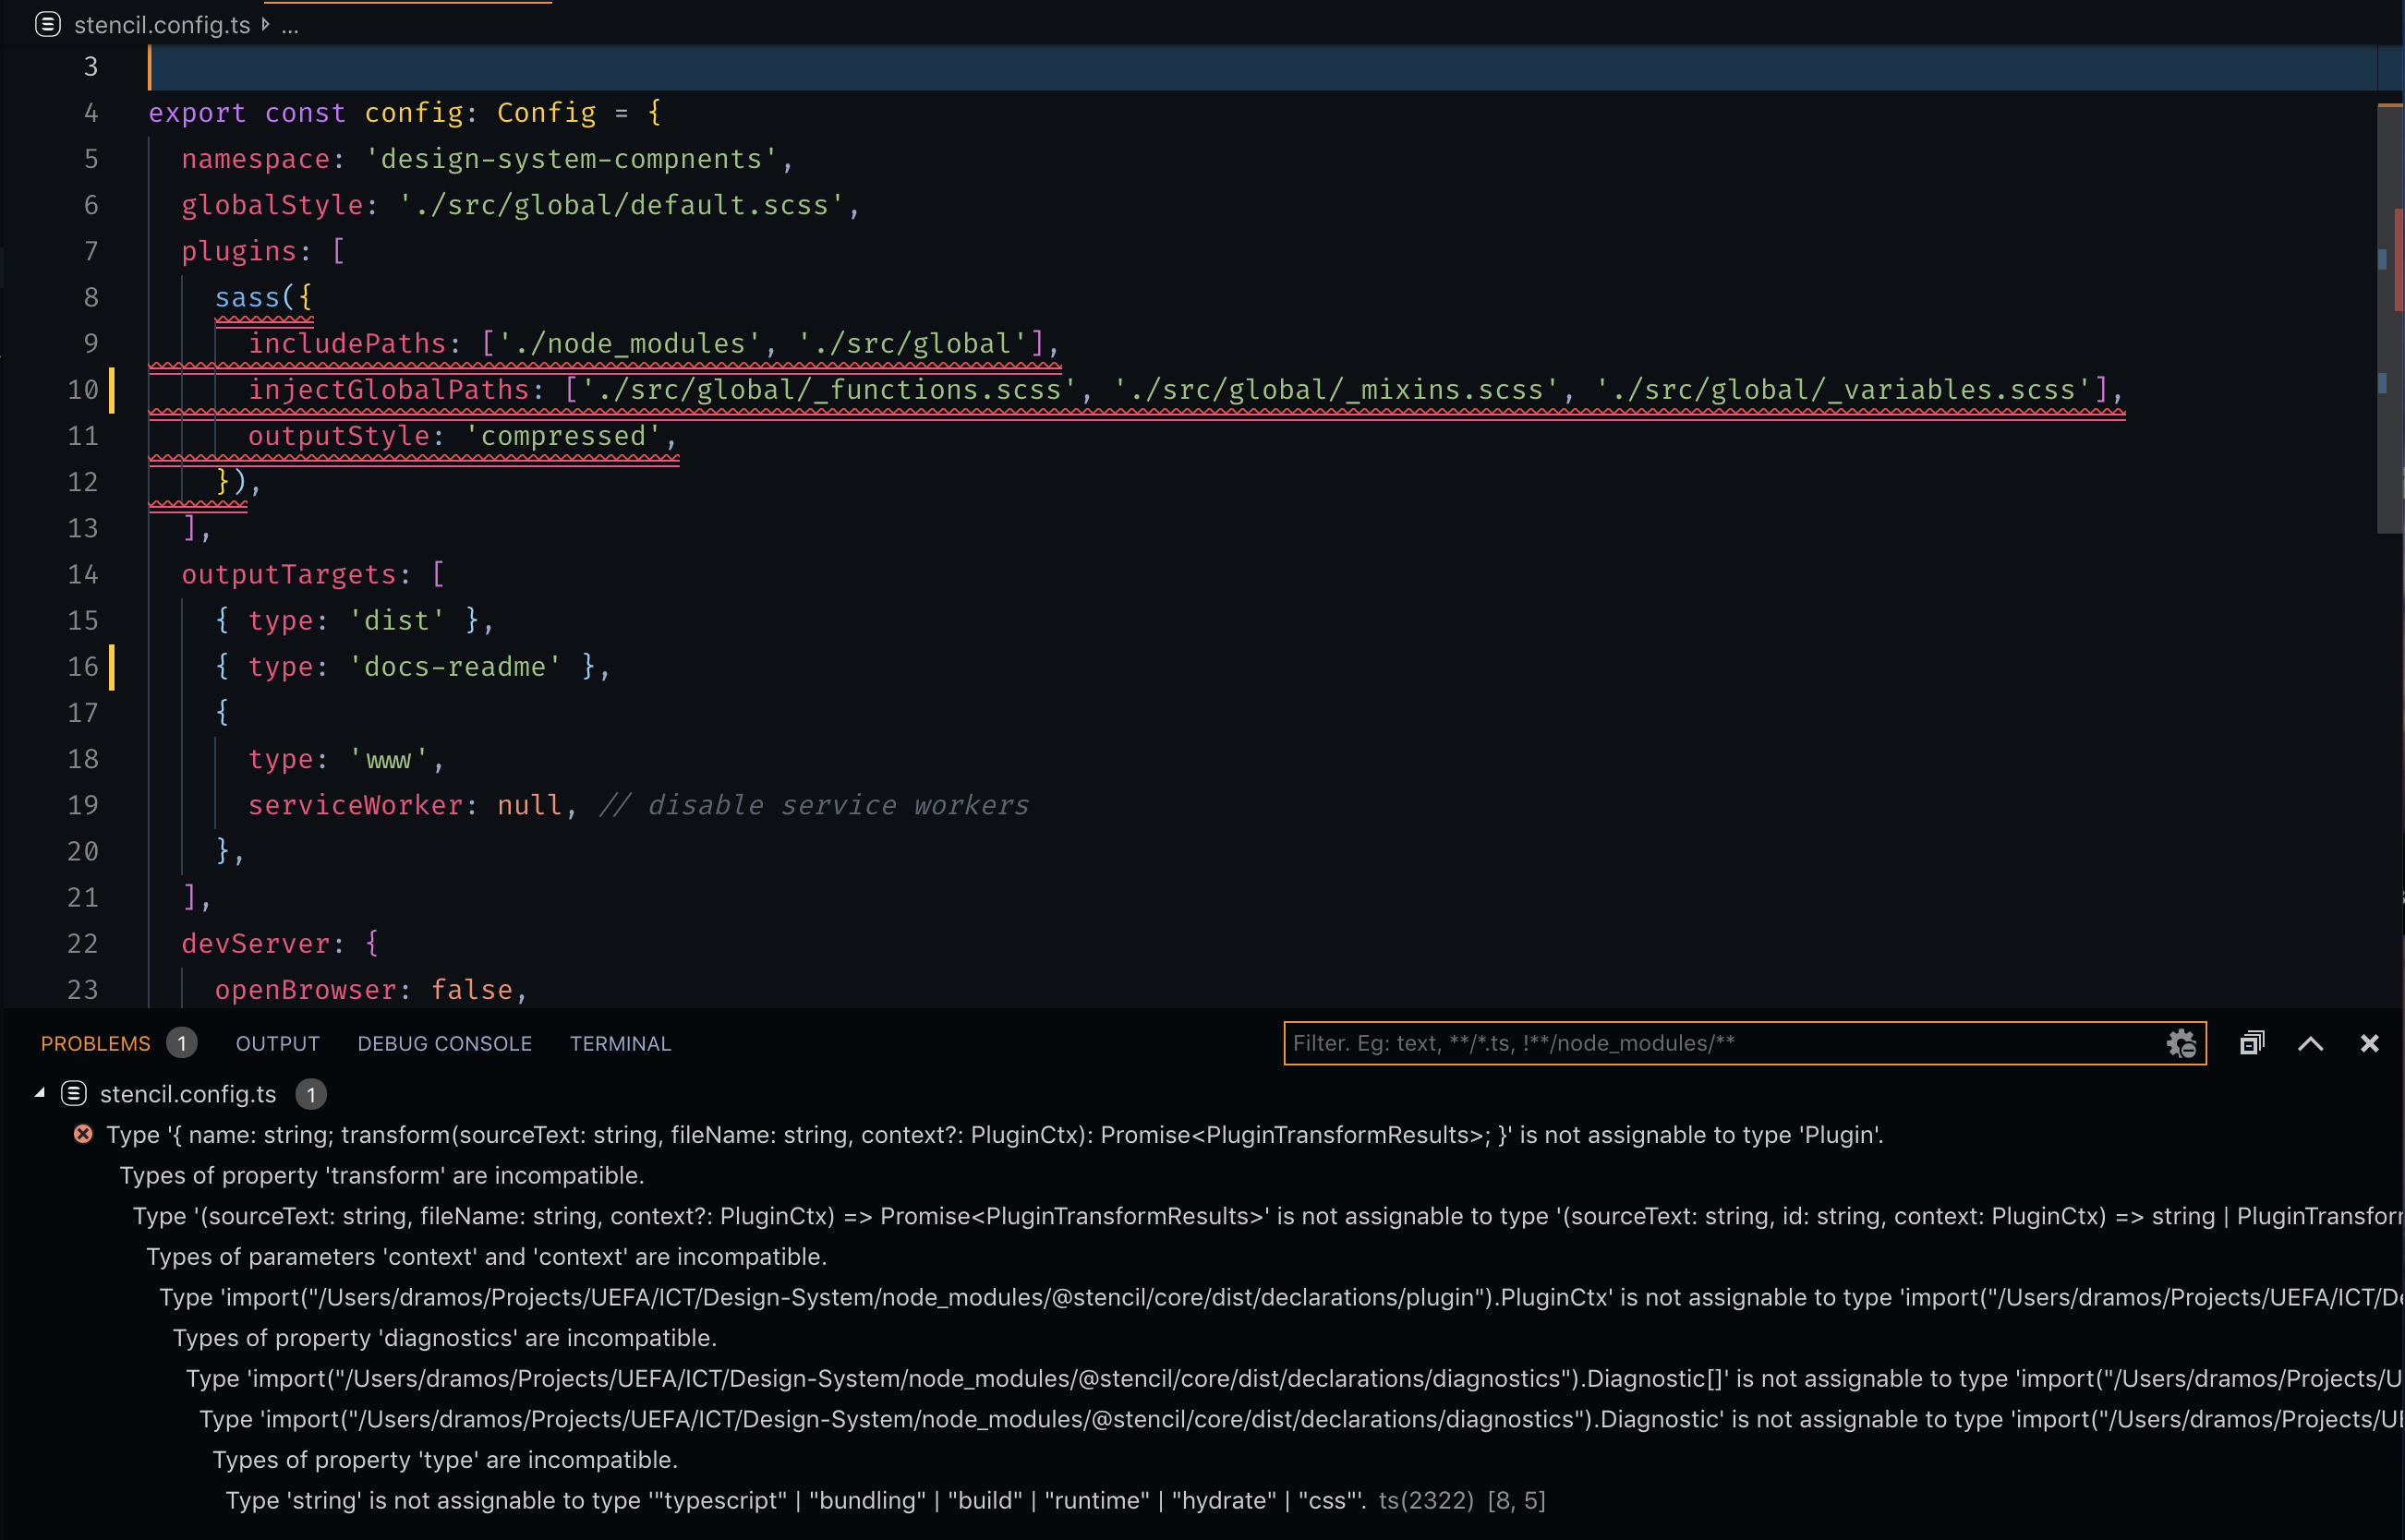Image resolution: width=2405 pixels, height=1540 pixels.
Task: Switch to the OUTPUT tab
Action: coord(277,1043)
